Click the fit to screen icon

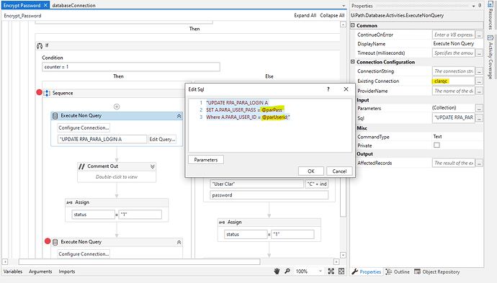[331, 271]
